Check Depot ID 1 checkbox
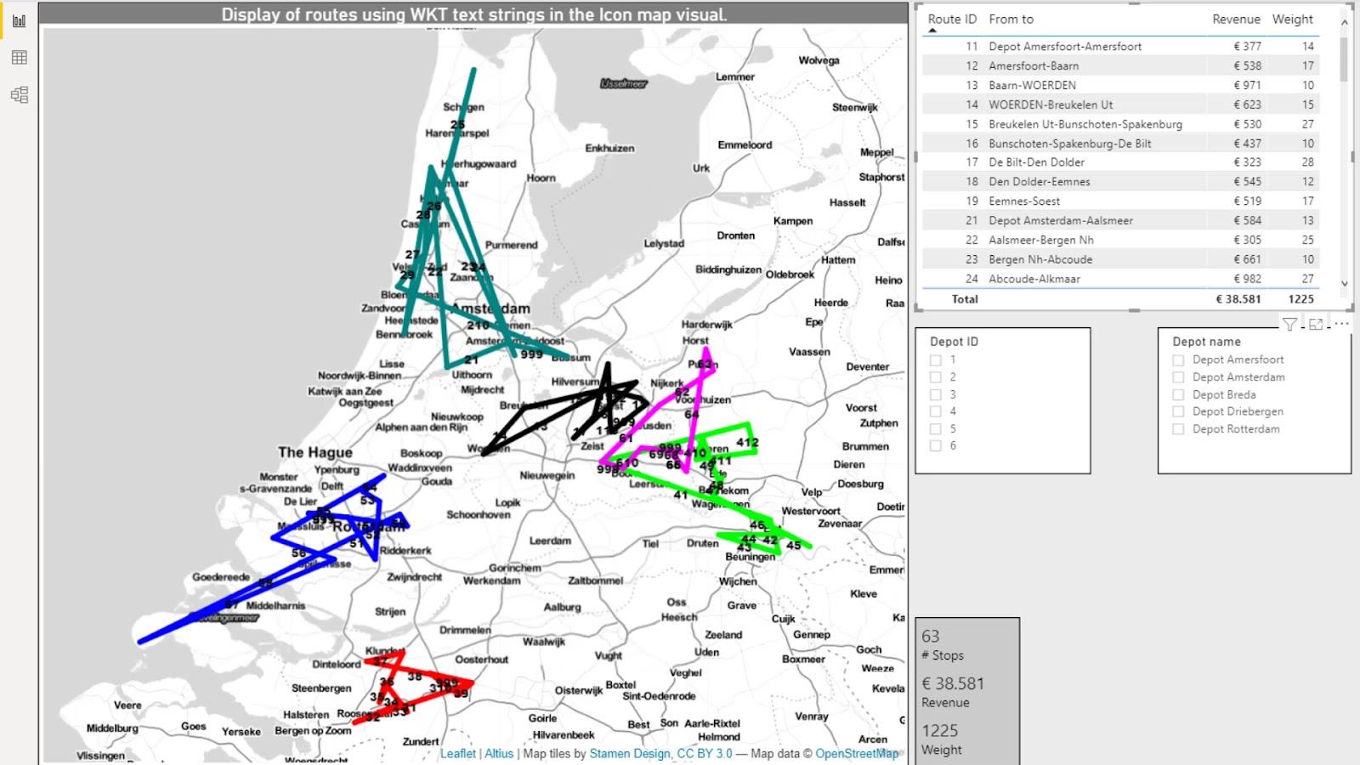Screen dimensions: 1360x765 click(x=936, y=360)
